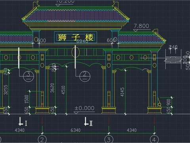The width and height of the screenshot is (190, 143).
Task: Select the large central oval ornament
Action: coord(76,52)
